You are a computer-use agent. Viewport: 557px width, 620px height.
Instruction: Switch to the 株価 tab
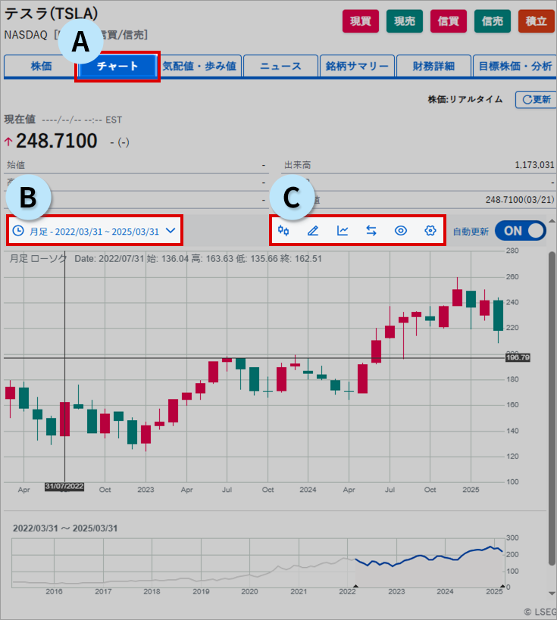41,66
